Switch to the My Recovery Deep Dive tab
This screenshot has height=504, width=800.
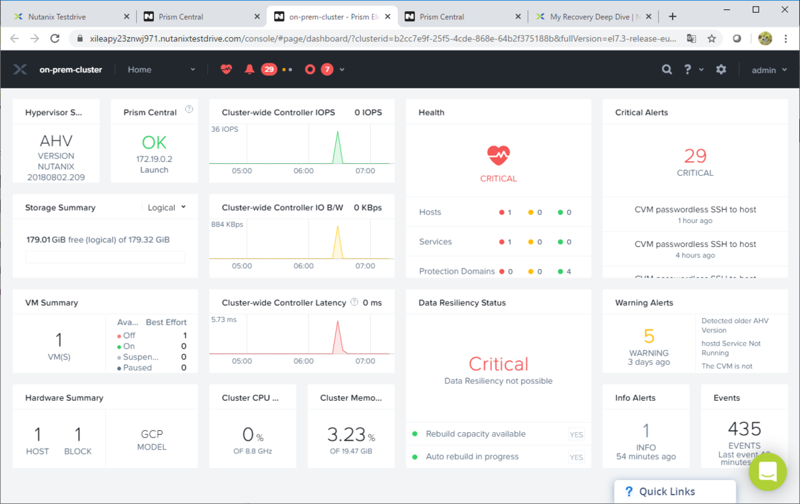pos(593,17)
